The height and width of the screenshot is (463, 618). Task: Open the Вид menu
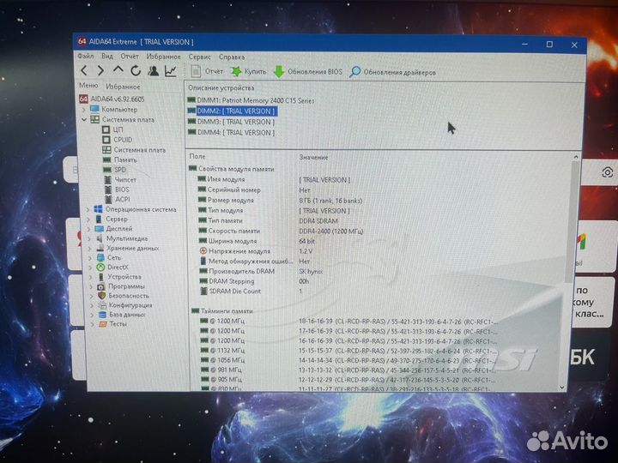tap(107, 57)
